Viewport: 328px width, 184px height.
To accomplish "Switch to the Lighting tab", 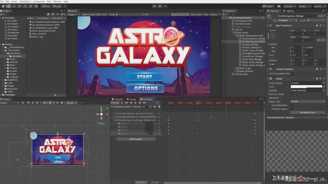I will point(288,11).
